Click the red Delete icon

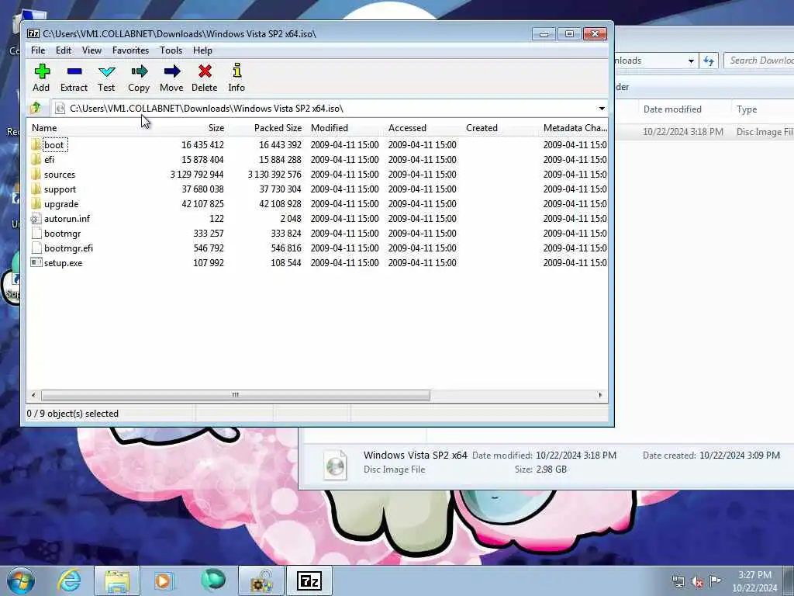205,71
